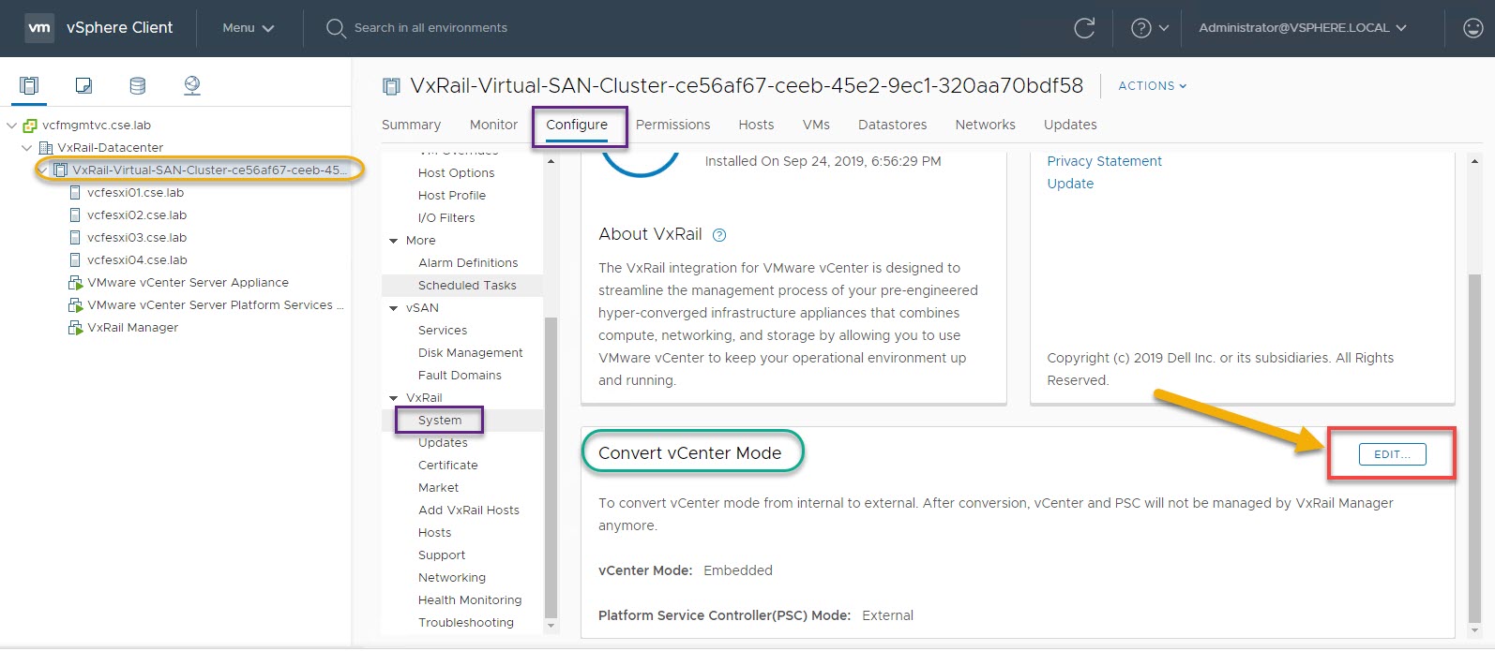Viewport: 1495px width, 651px height.
Task: Collapse the VxRail-Datacenter tree node
Action: (27, 148)
